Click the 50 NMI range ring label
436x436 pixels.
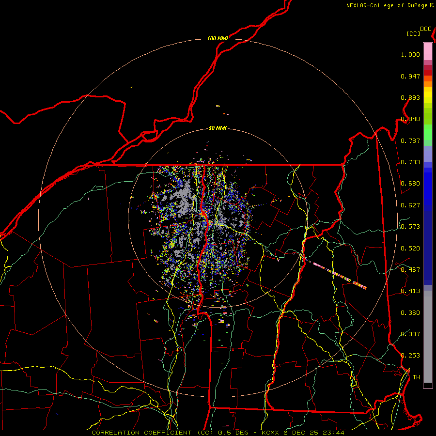218,128
